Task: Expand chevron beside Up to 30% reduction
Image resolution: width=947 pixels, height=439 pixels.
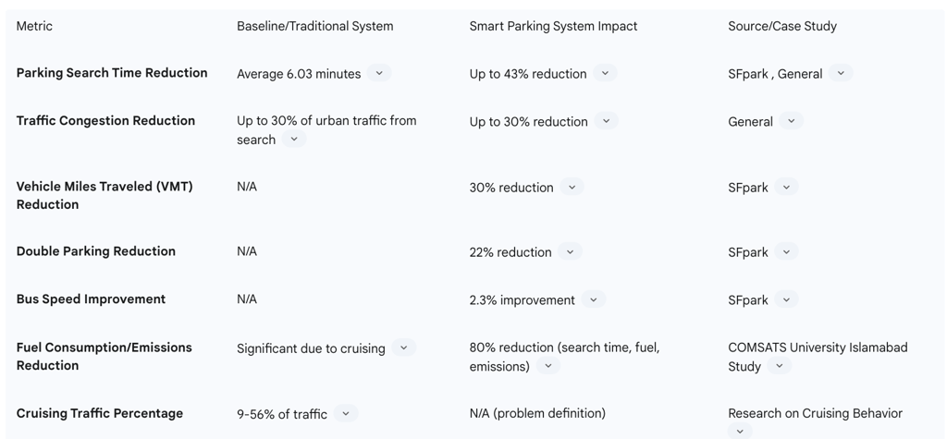Action: click(606, 121)
